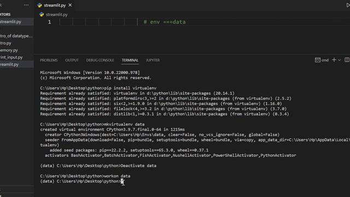Click the platformdirs requirement line
The height and width of the screenshot is (197, 350).
click(166, 99)
